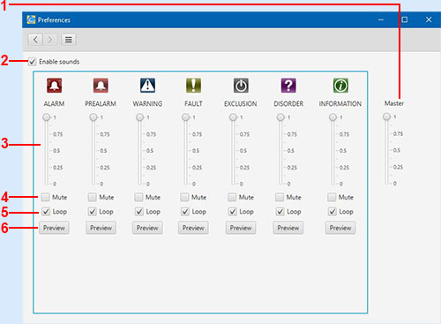Click the 'FAULT' label text

click(x=193, y=103)
